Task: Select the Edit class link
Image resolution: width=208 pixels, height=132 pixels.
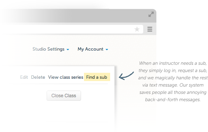Action: pos(24,77)
